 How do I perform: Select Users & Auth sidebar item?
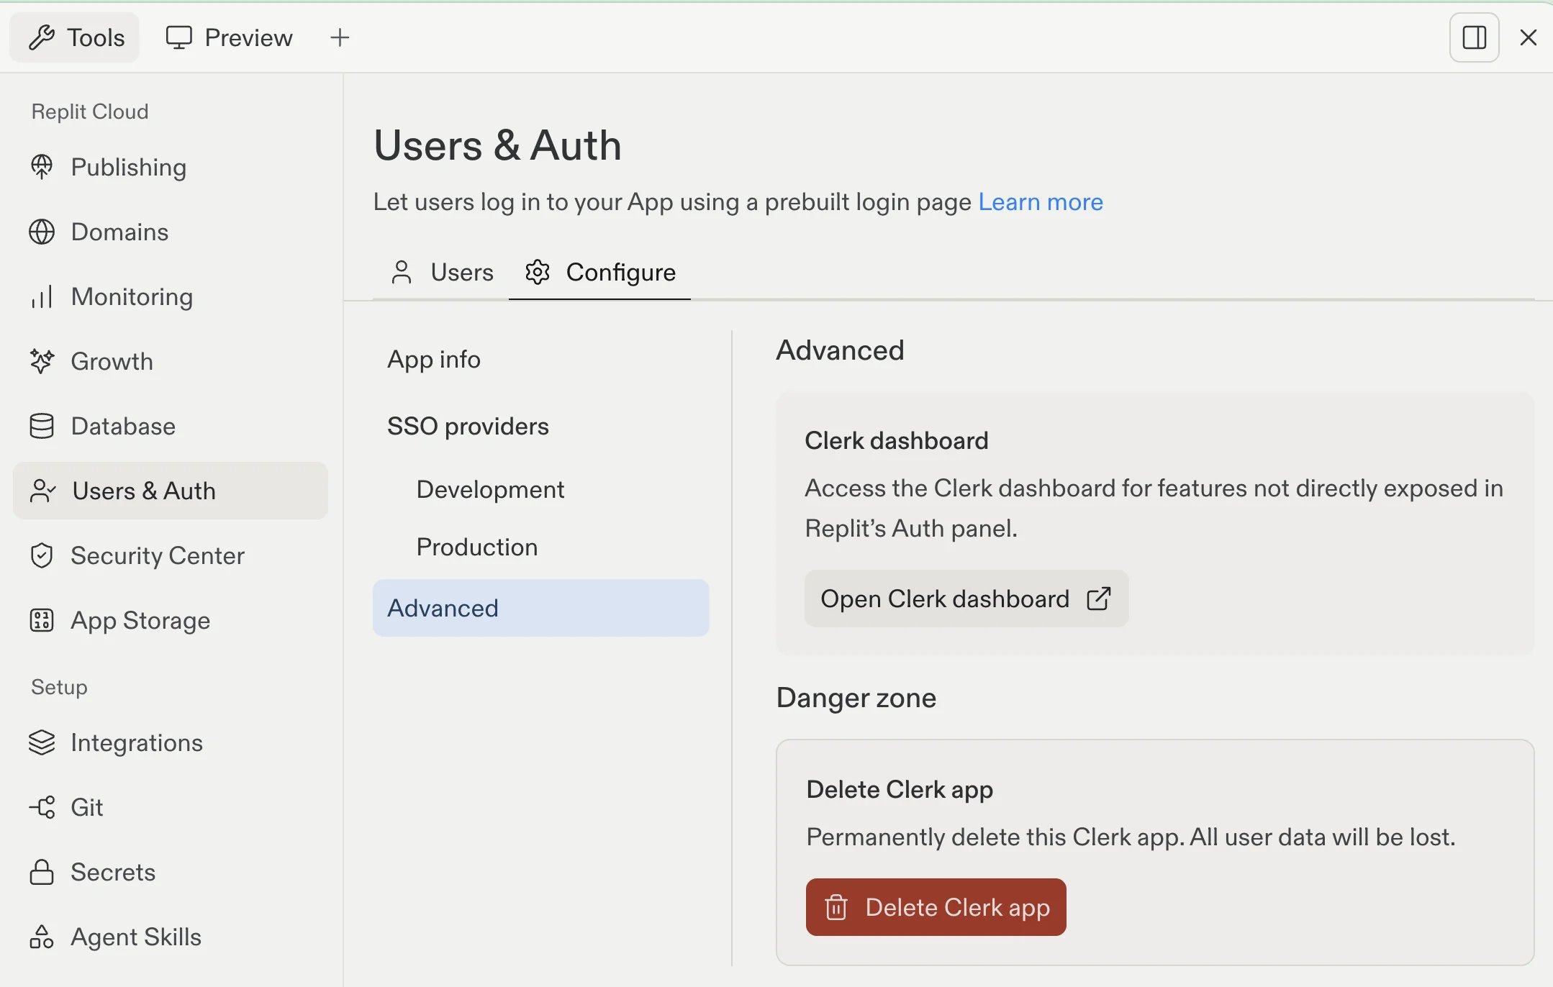pyautogui.click(x=171, y=491)
